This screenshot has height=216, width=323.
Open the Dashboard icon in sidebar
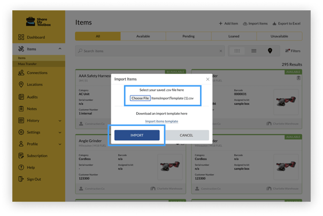click(x=21, y=37)
